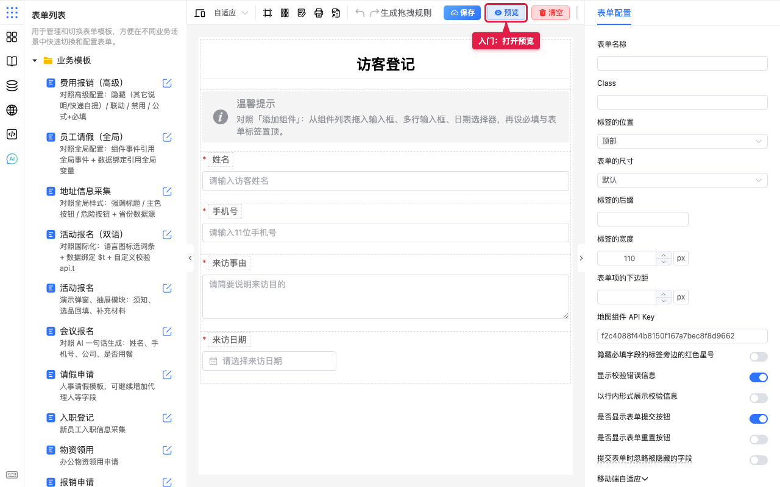Switch to the 表单配置 tab
The width and height of the screenshot is (780, 487).
coord(614,13)
